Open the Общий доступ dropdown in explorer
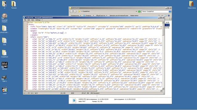The height and width of the screenshot is (110, 197). tap(102, 16)
